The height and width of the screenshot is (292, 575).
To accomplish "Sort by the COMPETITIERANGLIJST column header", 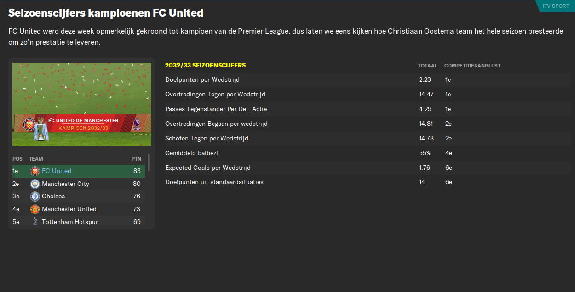I will pyautogui.click(x=472, y=66).
